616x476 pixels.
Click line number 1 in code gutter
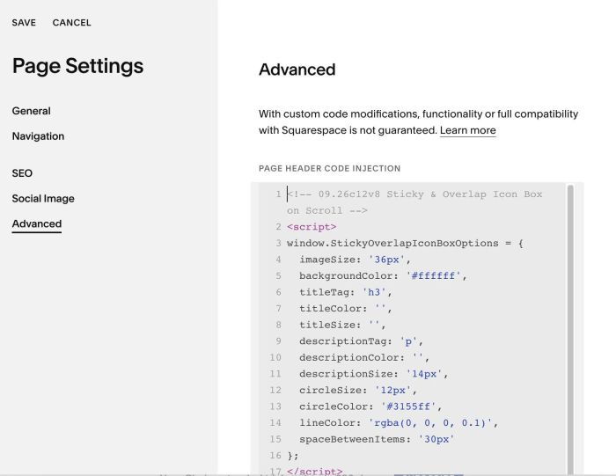(x=278, y=194)
